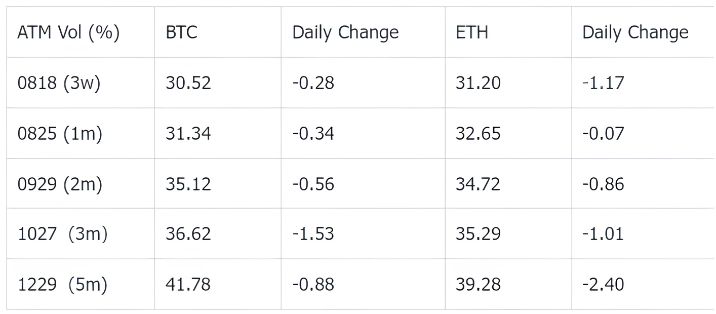
Task: Click the ETH column header
Action: coord(472,32)
